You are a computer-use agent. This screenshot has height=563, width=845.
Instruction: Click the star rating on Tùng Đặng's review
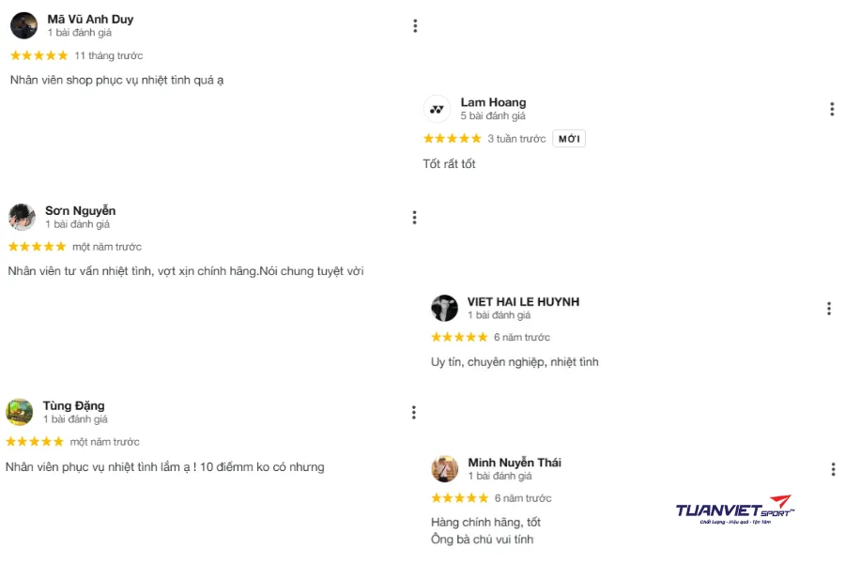pos(35,442)
